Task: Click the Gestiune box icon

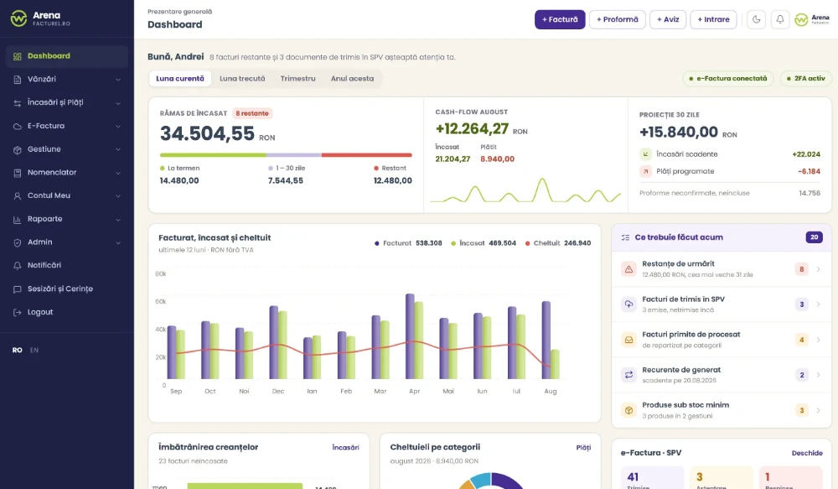Action: [x=17, y=149]
